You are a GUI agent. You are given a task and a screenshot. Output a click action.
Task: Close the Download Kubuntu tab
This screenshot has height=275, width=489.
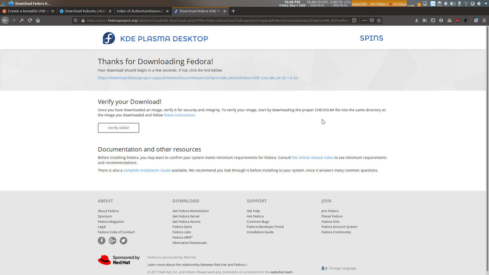click(x=110, y=11)
